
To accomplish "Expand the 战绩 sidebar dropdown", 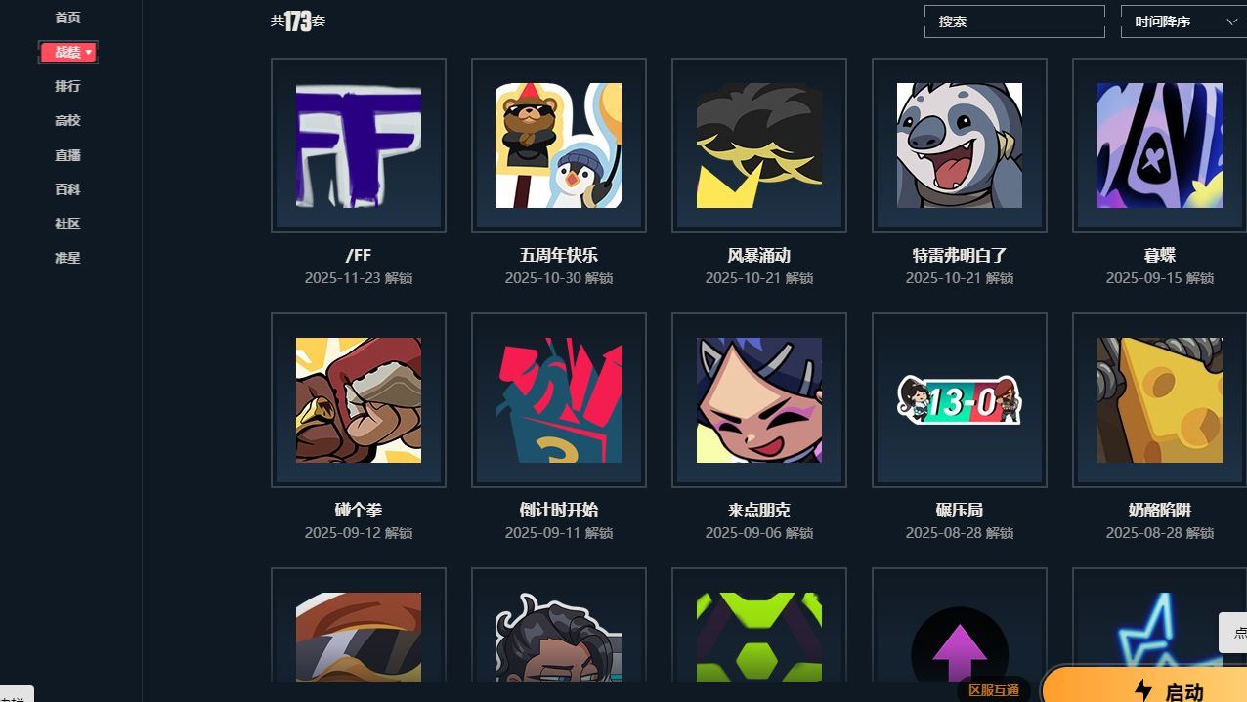I will pyautogui.click(x=68, y=52).
